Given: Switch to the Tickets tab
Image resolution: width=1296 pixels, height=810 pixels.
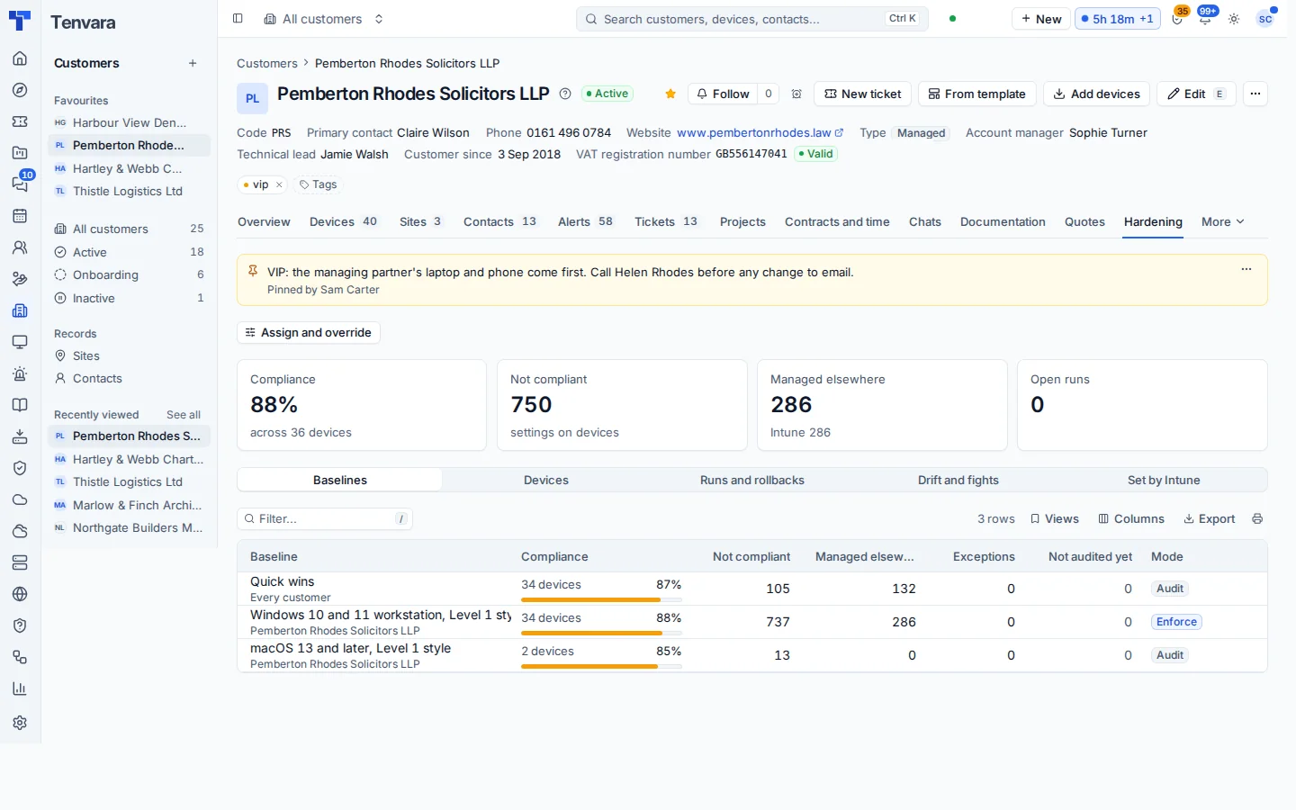Looking at the screenshot, I should (x=666, y=222).
